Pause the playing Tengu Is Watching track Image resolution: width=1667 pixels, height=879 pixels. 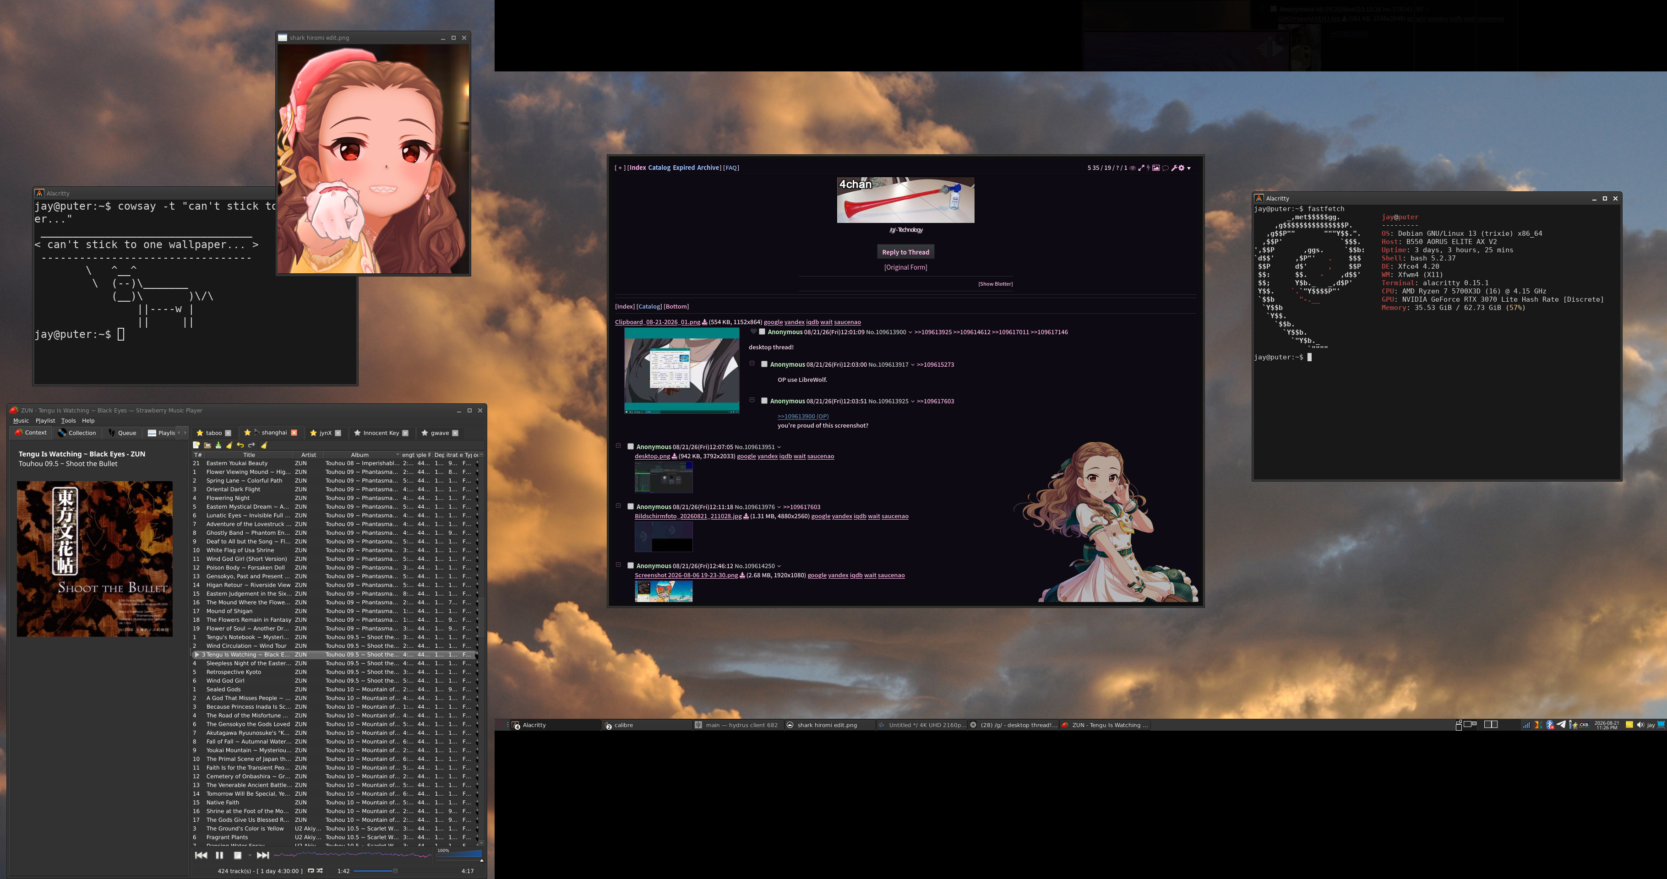[x=219, y=855]
